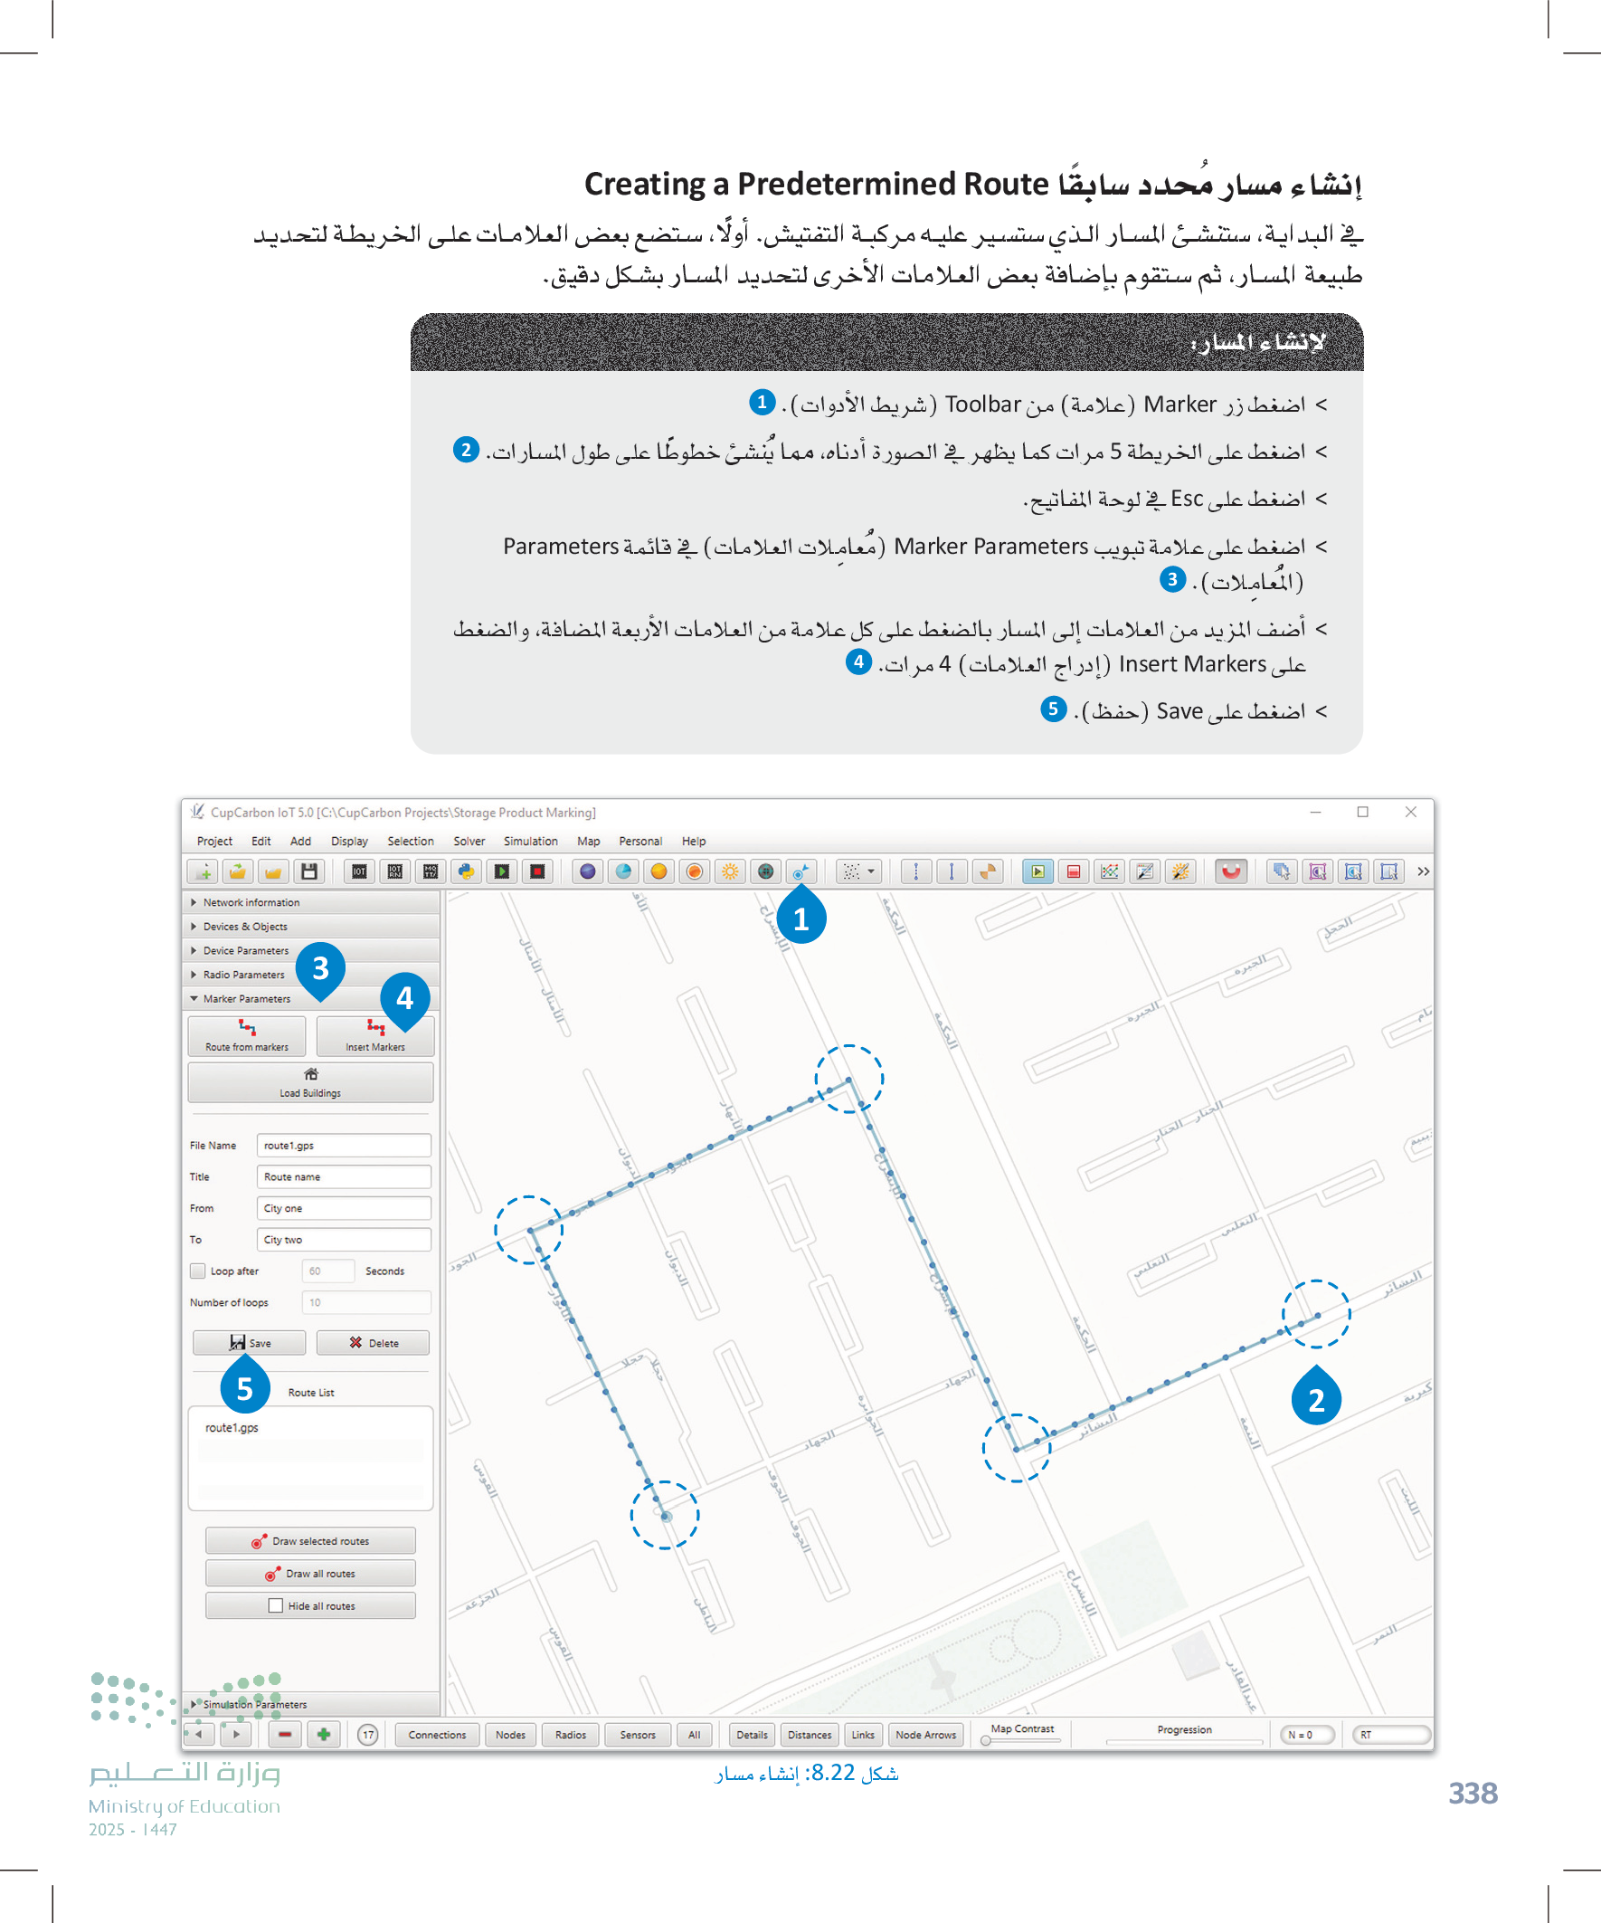Check the Hide all routes box
Screen dimensions: 1601x1923
click(x=276, y=1605)
